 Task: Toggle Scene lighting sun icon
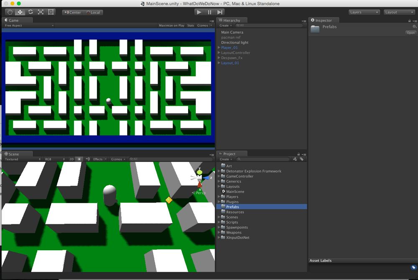point(79,159)
